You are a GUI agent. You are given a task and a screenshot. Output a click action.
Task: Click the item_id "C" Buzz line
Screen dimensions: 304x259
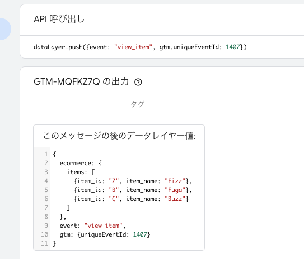tap(131, 199)
